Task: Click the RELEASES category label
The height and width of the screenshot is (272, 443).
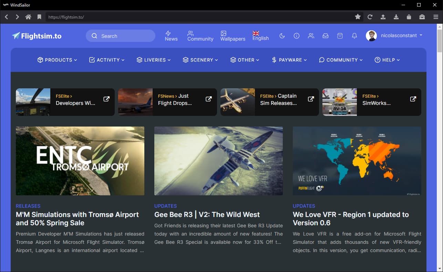Action: click(28, 206)
